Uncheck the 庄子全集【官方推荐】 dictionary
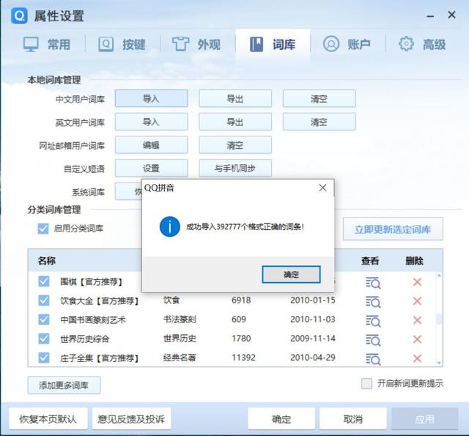The height and width of the screenshot is (436, 469). (44, 358)
